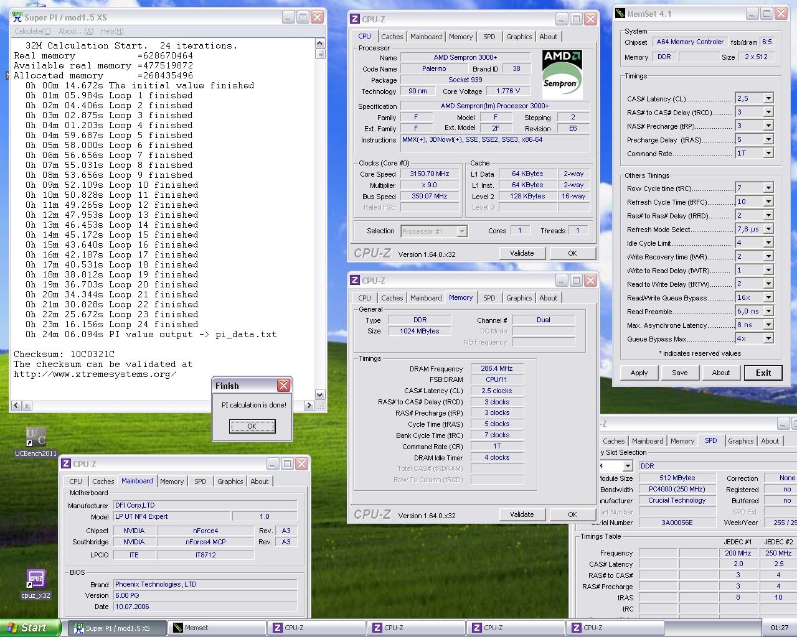The image size is (797, 637).
Task: Click Validate in top CPU-Z window
Action: 522,253
